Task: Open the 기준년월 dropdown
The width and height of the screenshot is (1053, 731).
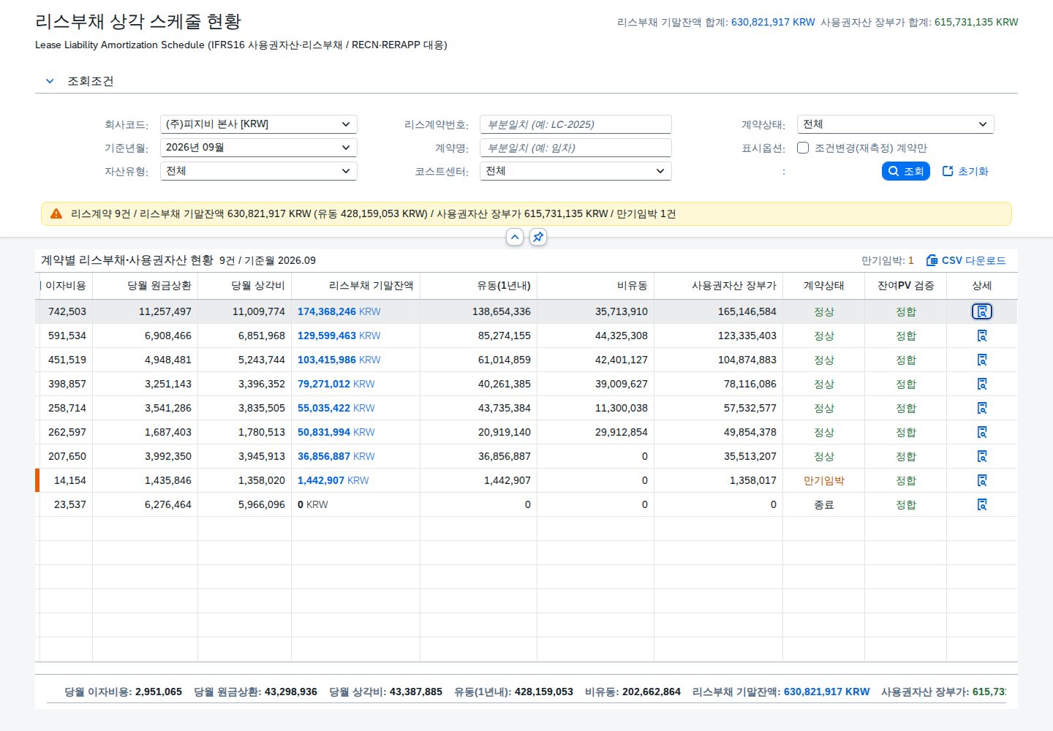Action: [x=258, y=148]
